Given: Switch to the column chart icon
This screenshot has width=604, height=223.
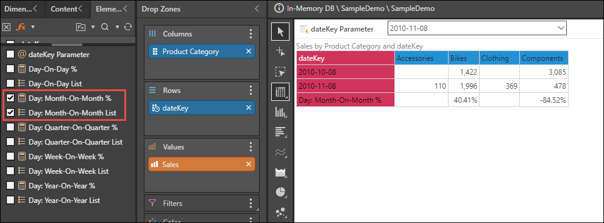Looking at the screenshot, I should pyautogui.click(x=280, y=112).
